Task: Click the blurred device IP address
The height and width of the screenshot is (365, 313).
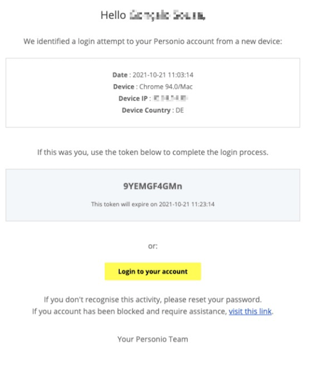Action: (170, 98)
